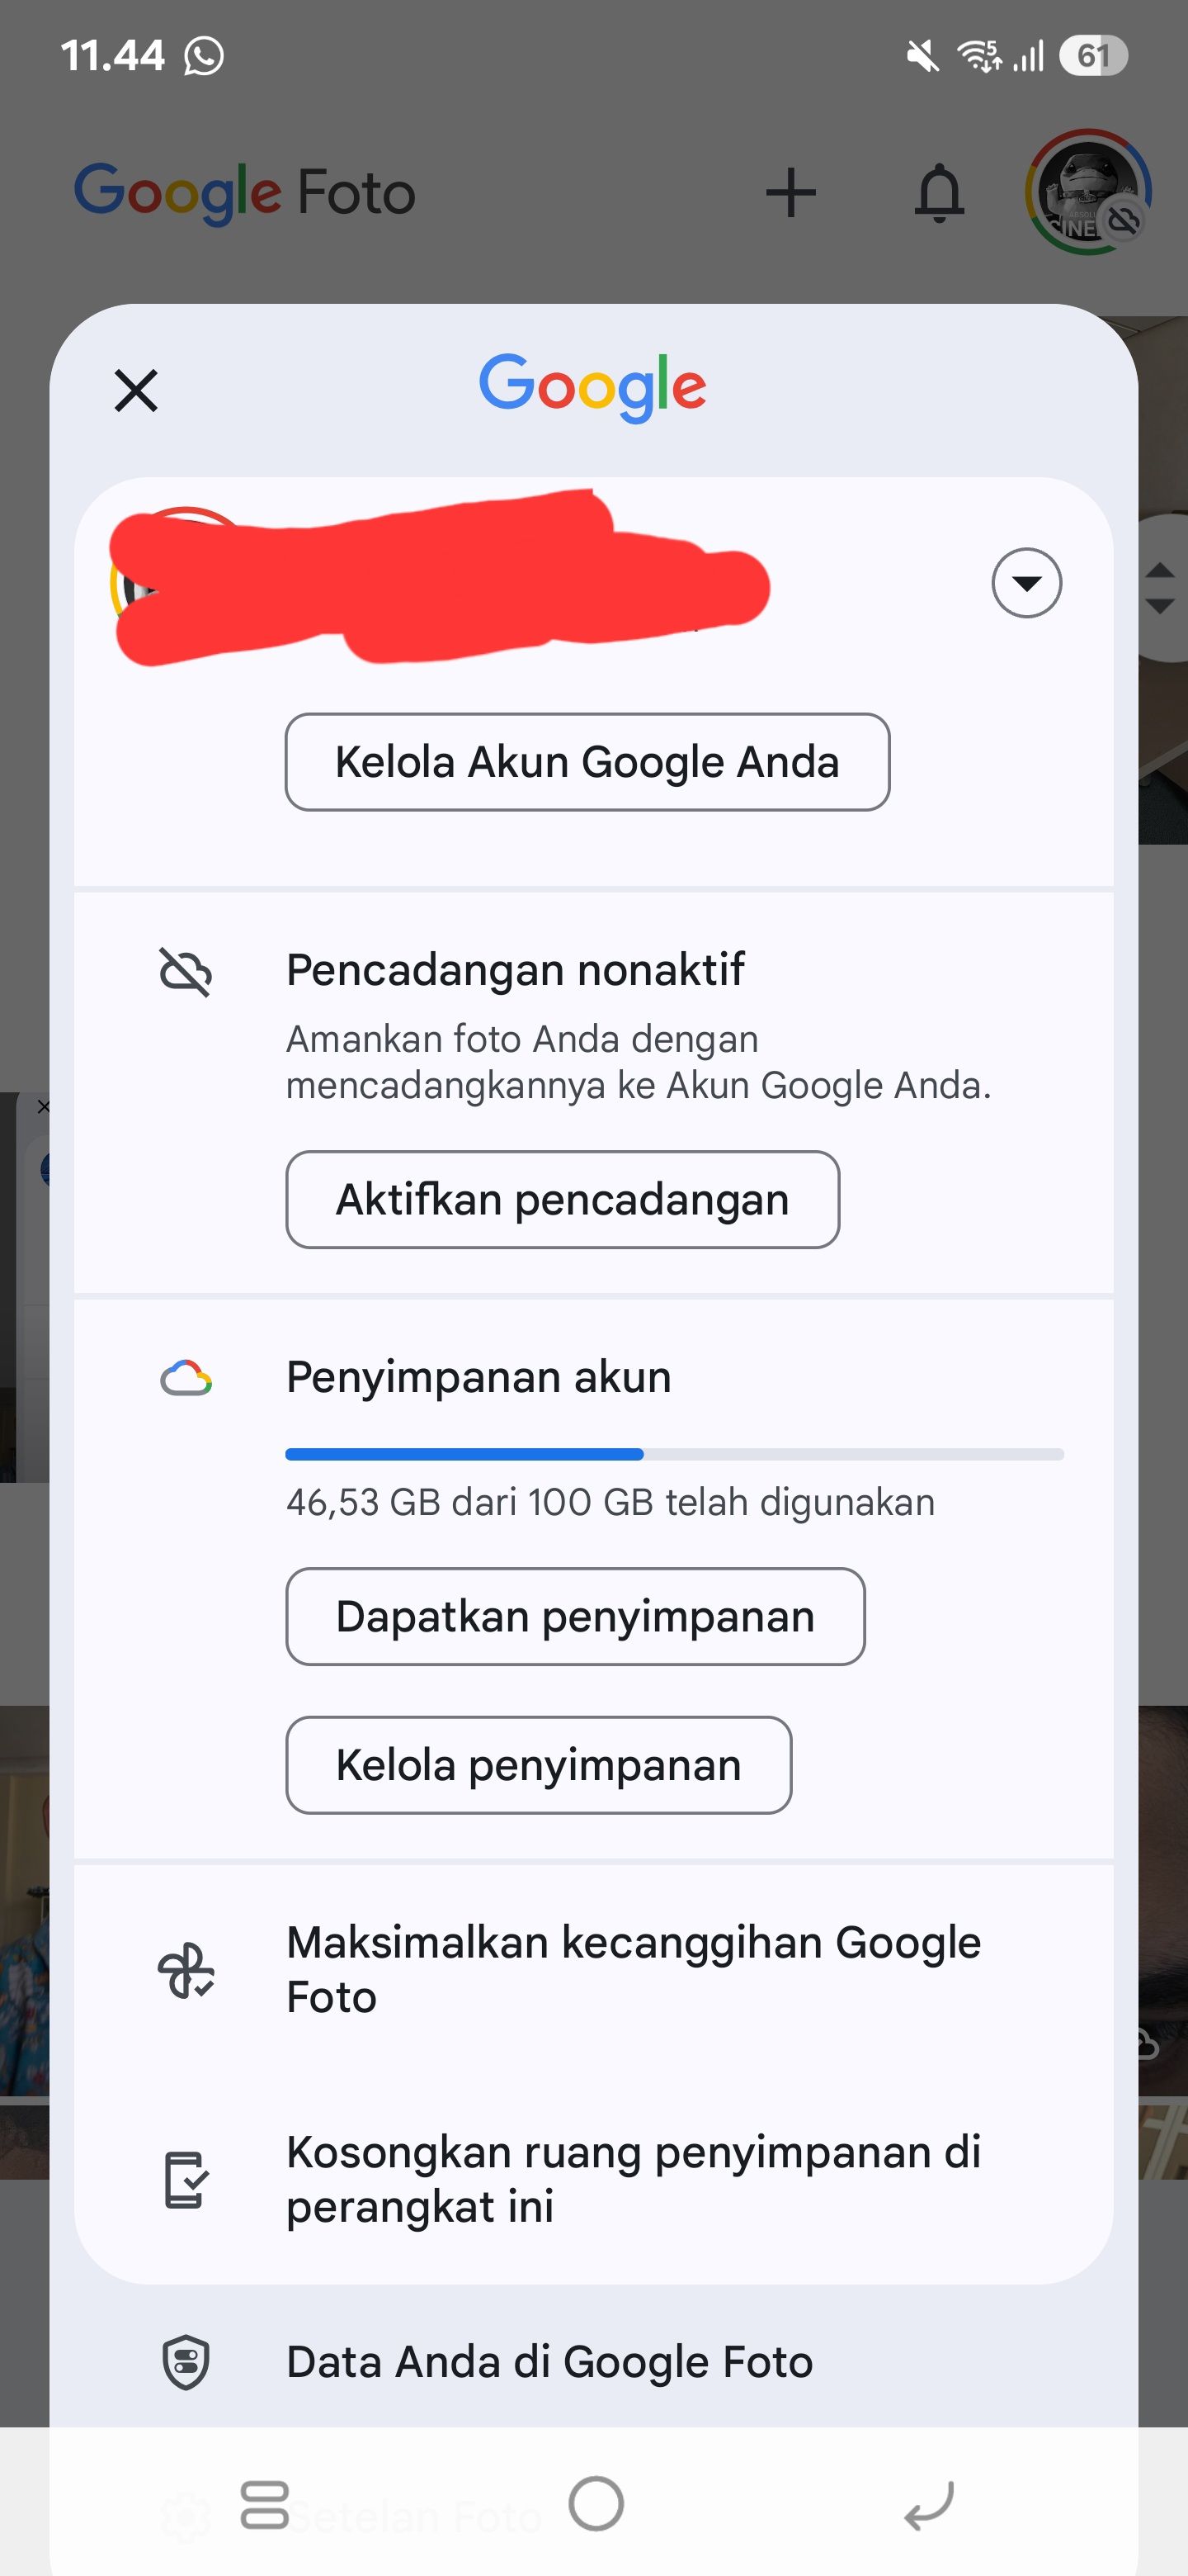Image resolution: width=1188 pixels, height=2576 pixels.
Task: Tap Dapatkan penyimpanan button
Action: tap(576, 1616)
